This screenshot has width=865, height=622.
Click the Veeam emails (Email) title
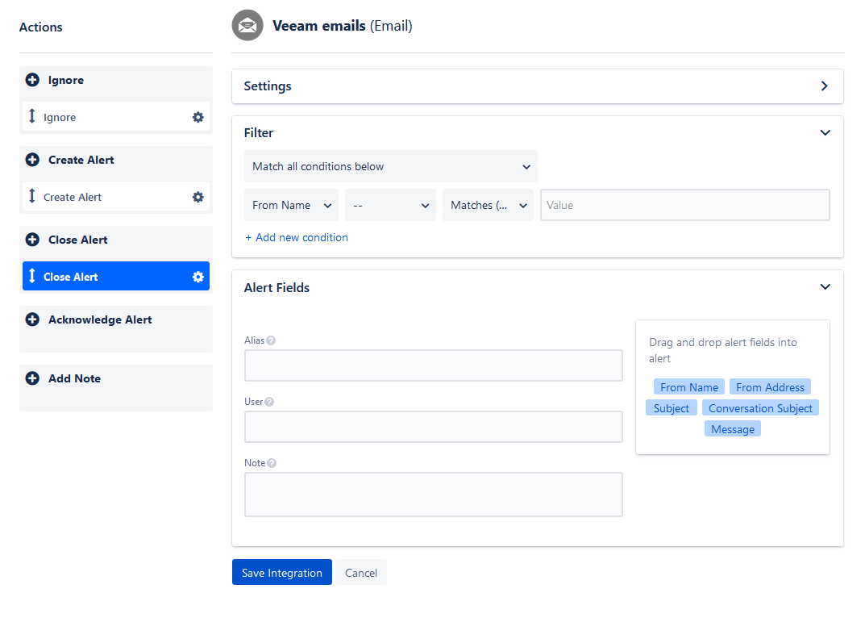tap(342, 26)
